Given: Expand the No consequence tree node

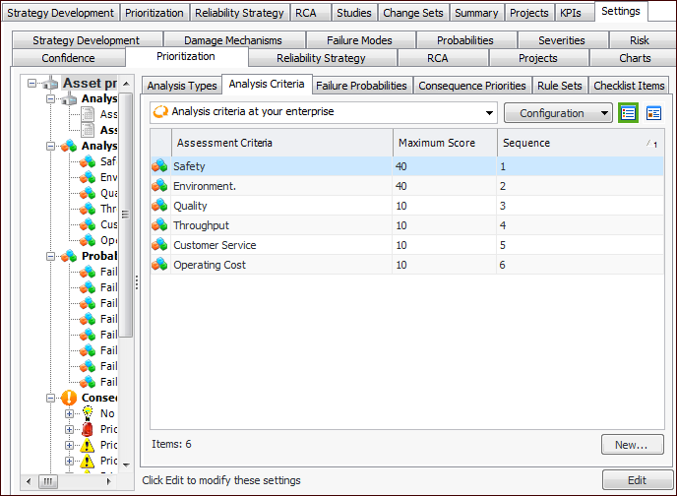Looking at the screenshot, I should pyautogui.click(x=69, y=413).
